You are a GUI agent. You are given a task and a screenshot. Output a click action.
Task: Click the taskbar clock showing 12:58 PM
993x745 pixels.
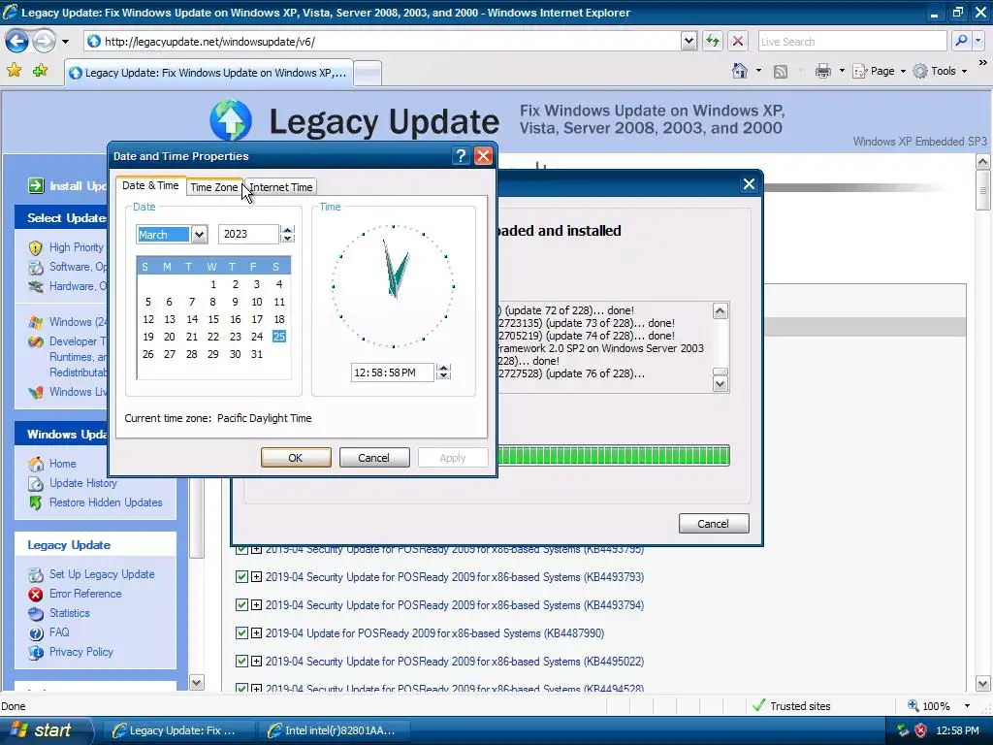pos(957,730)
